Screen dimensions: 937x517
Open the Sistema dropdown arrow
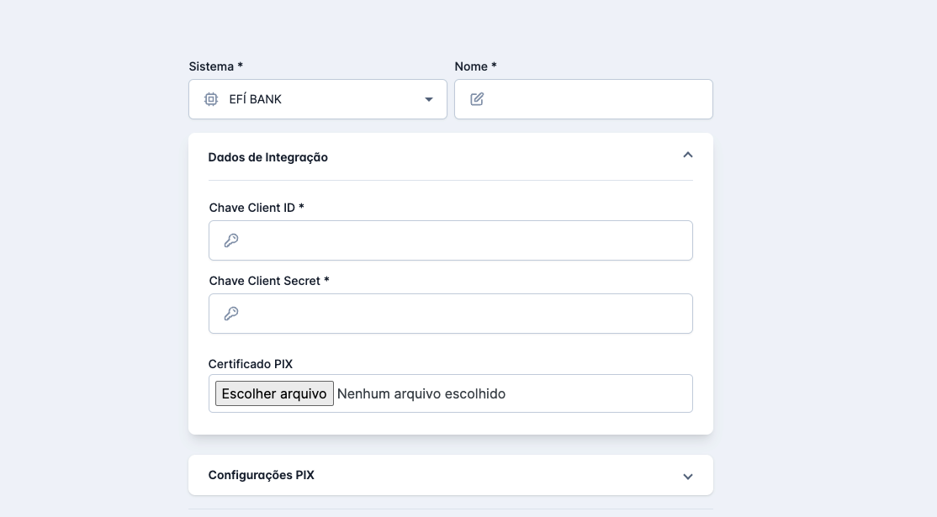click(x=429, y=99)
